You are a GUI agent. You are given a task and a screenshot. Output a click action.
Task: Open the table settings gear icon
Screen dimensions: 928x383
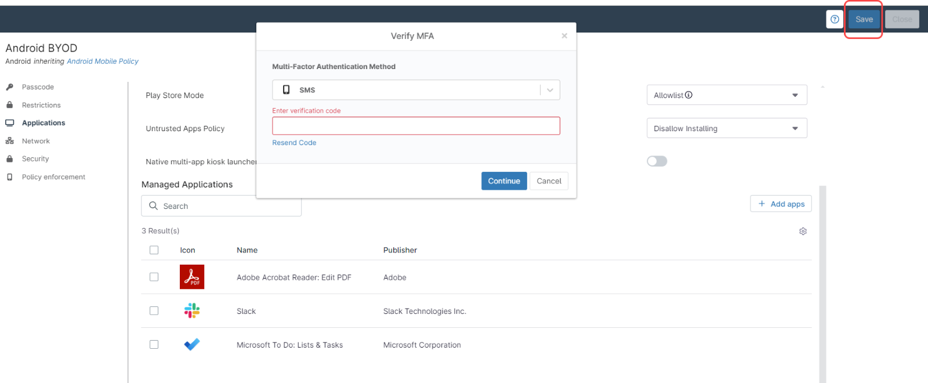click(803, 231)
